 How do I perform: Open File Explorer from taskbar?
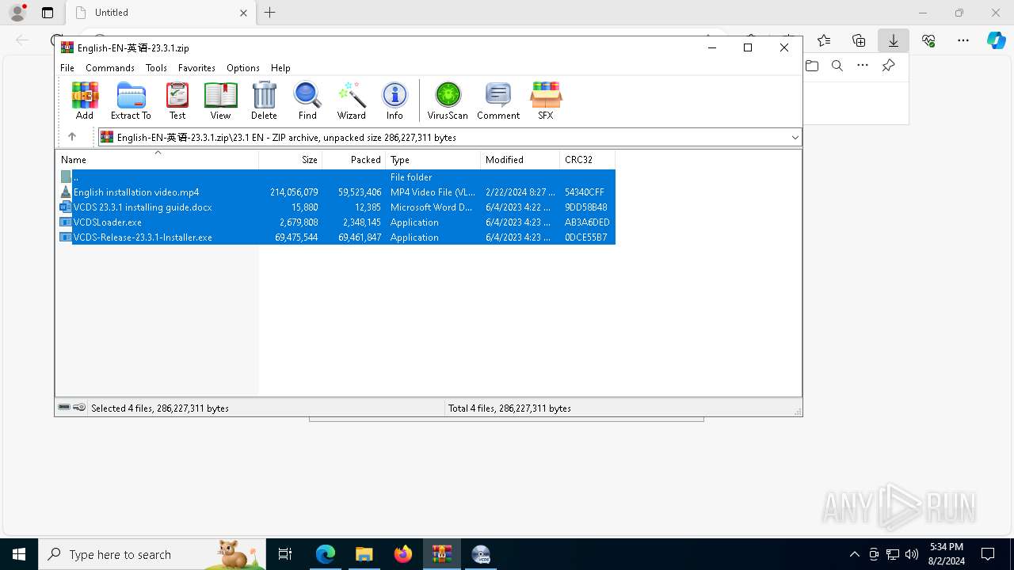click(x=364, y=554)
